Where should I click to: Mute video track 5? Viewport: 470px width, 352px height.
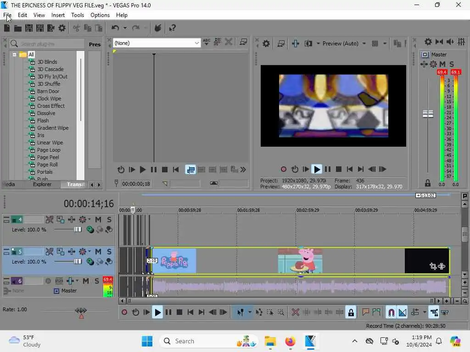(98, 252)
